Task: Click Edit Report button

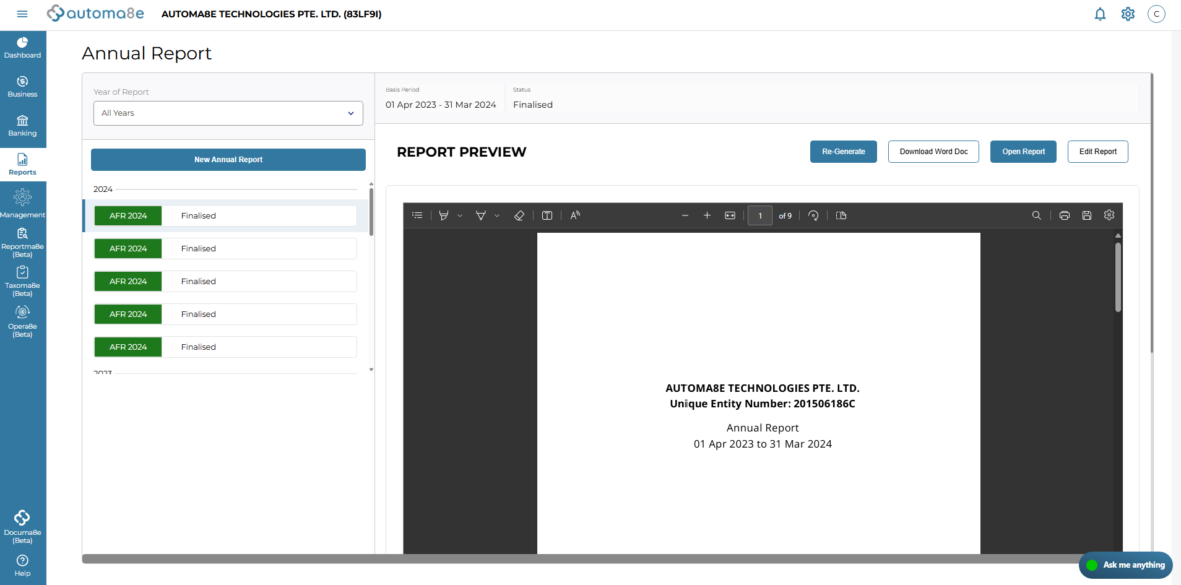Action: [1098, 152]
